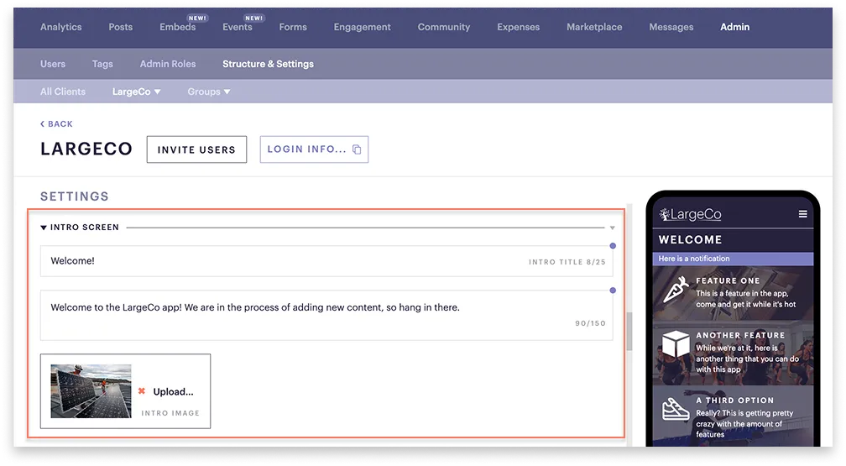
Task: Click the All Clients link
Action: pos(63,92)
